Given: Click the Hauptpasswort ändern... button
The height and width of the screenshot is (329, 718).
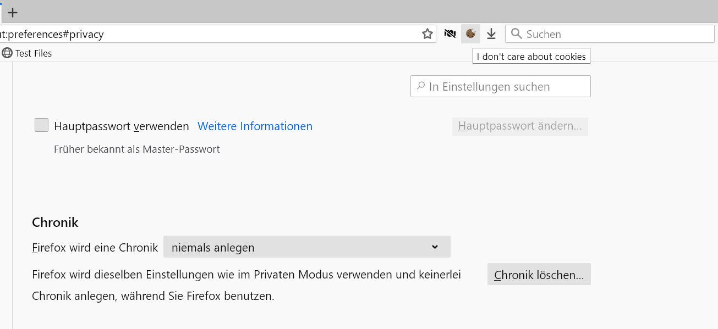Looking at the screenshot, I should 520,126.
